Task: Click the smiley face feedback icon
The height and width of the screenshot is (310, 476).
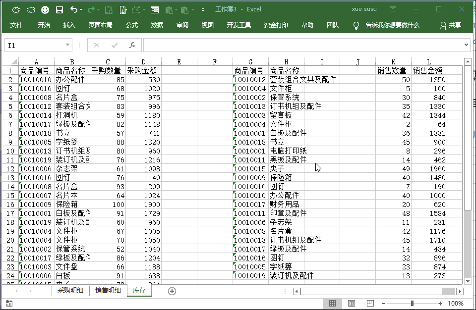Action: coord(45,10)
